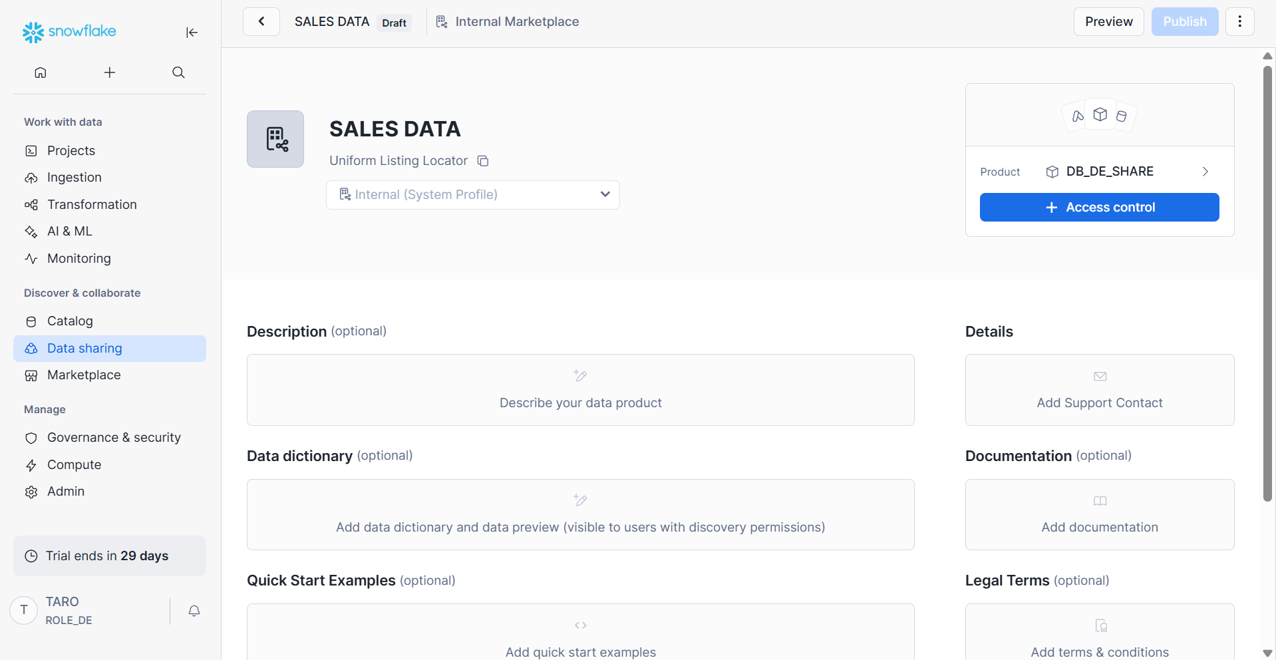
Task: Click the Preview button
Action: coord(1108,22)
